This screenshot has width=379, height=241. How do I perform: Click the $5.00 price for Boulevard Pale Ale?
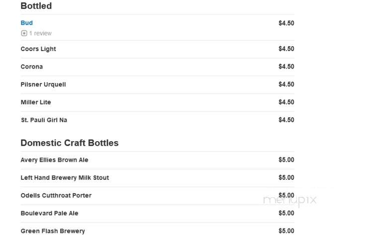click(x=286, y=213)
